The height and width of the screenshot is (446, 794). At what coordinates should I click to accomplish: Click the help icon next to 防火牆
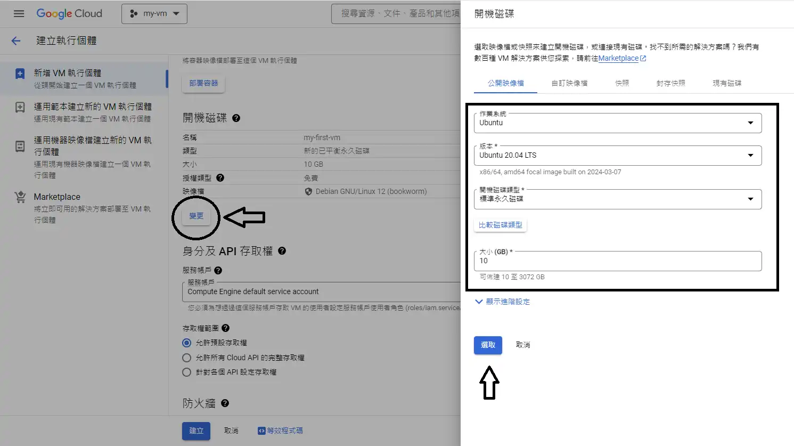pyautogui.click(x=225, y=403)
